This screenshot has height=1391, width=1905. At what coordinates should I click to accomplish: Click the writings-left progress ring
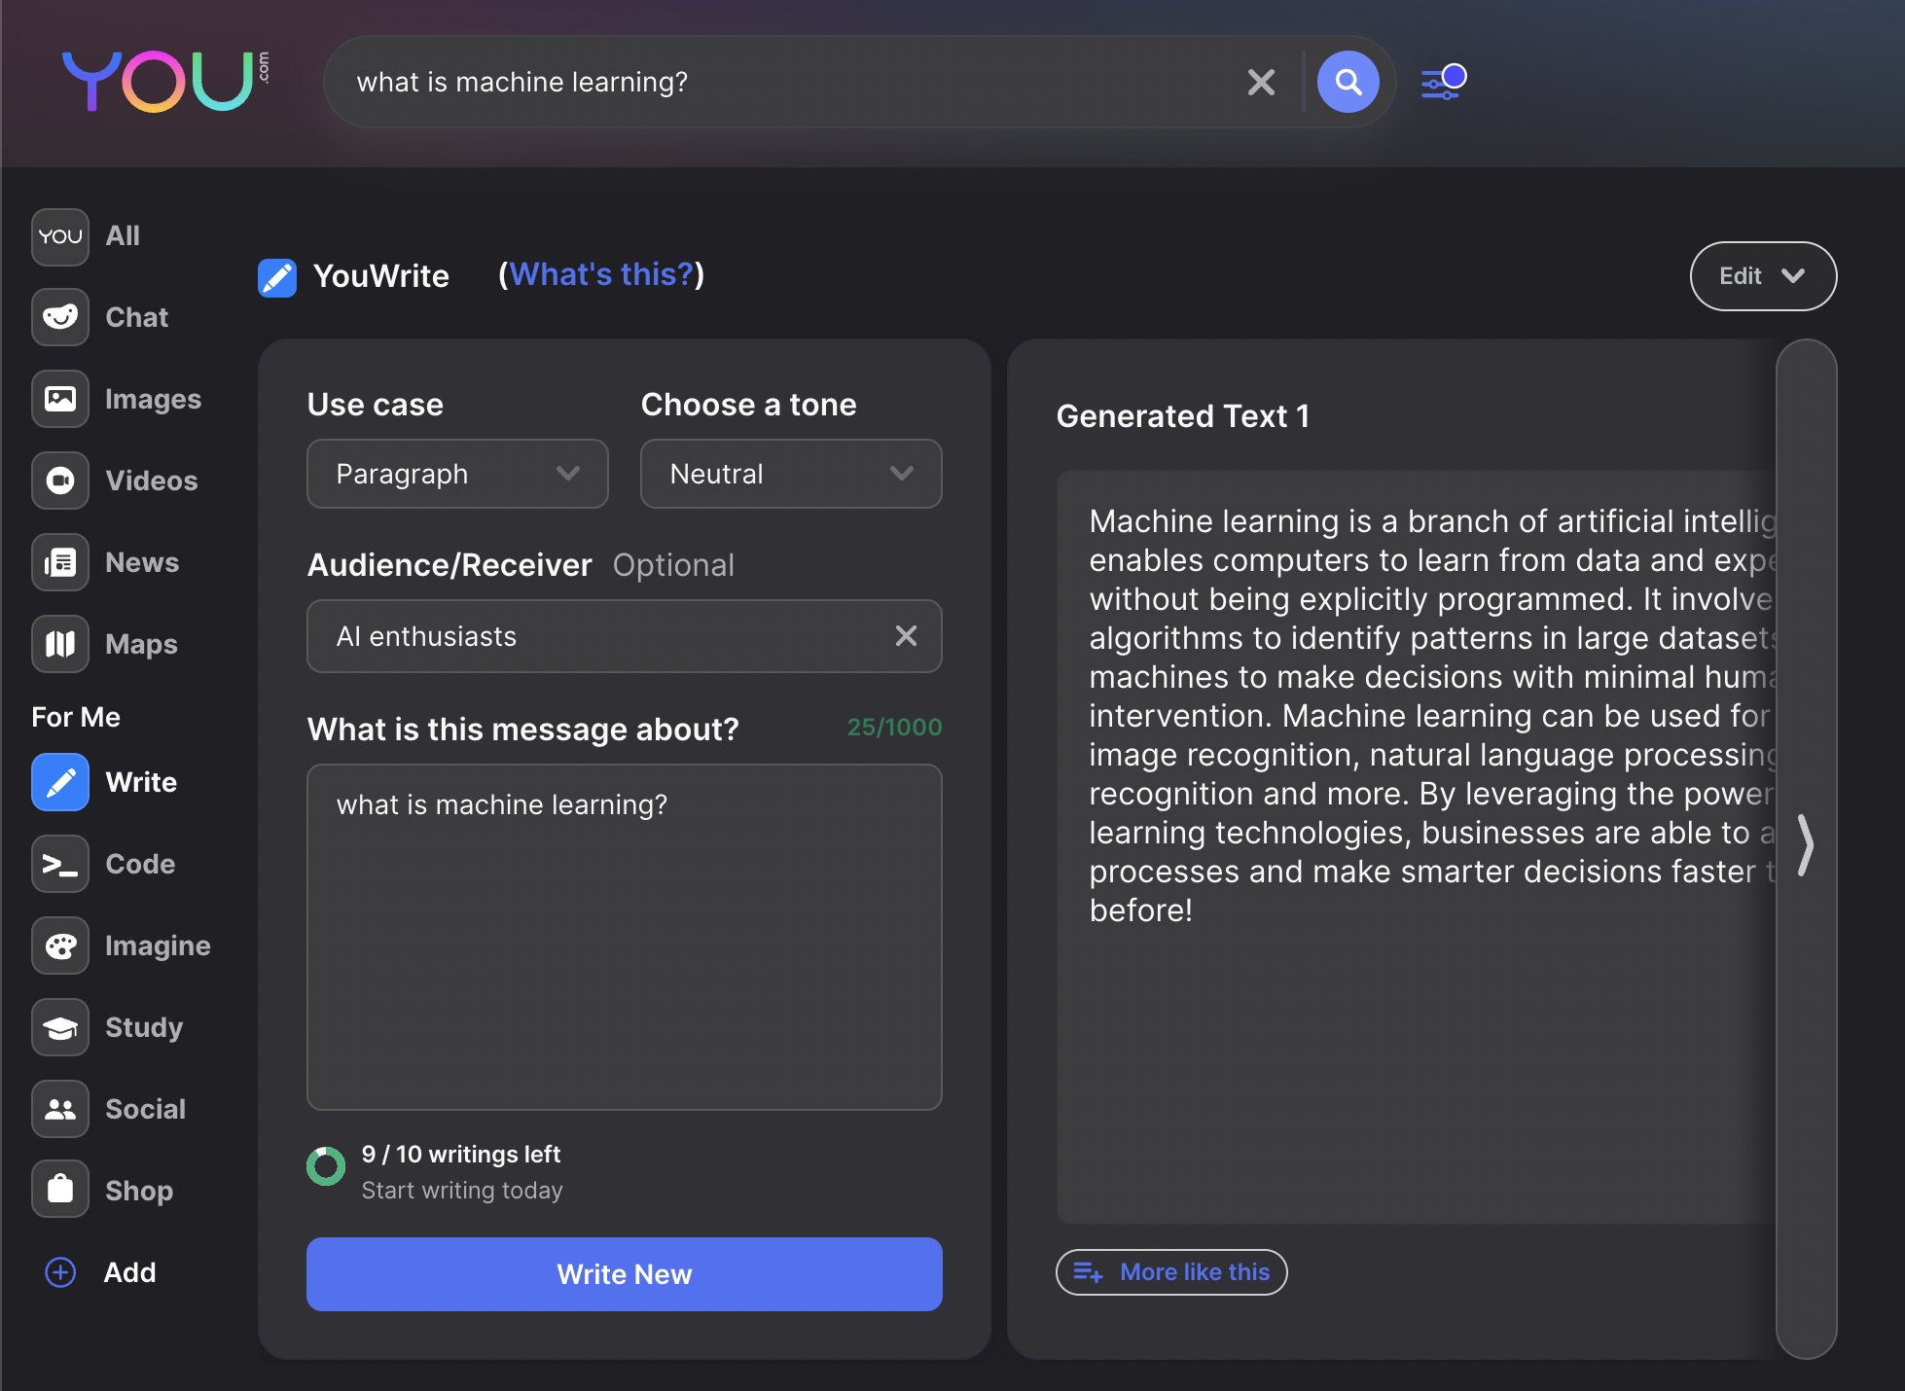click(x=326, y=1166)
